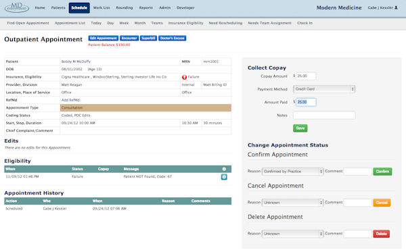Open Needs Team Assignment list
The image size is (406, 252).
tap(270, 23)
